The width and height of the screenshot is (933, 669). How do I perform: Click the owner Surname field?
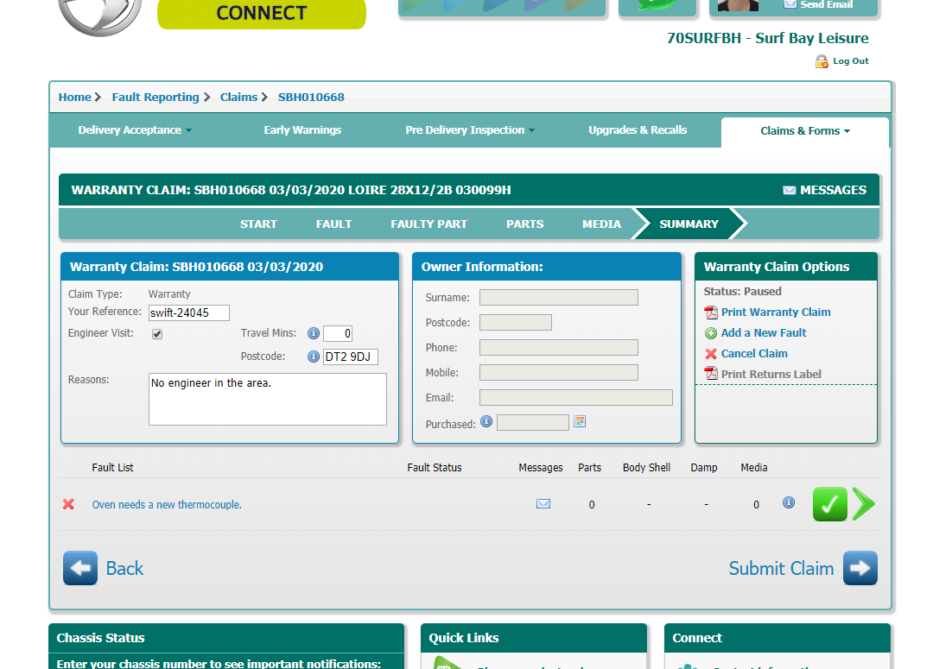(x=559, y=297)
